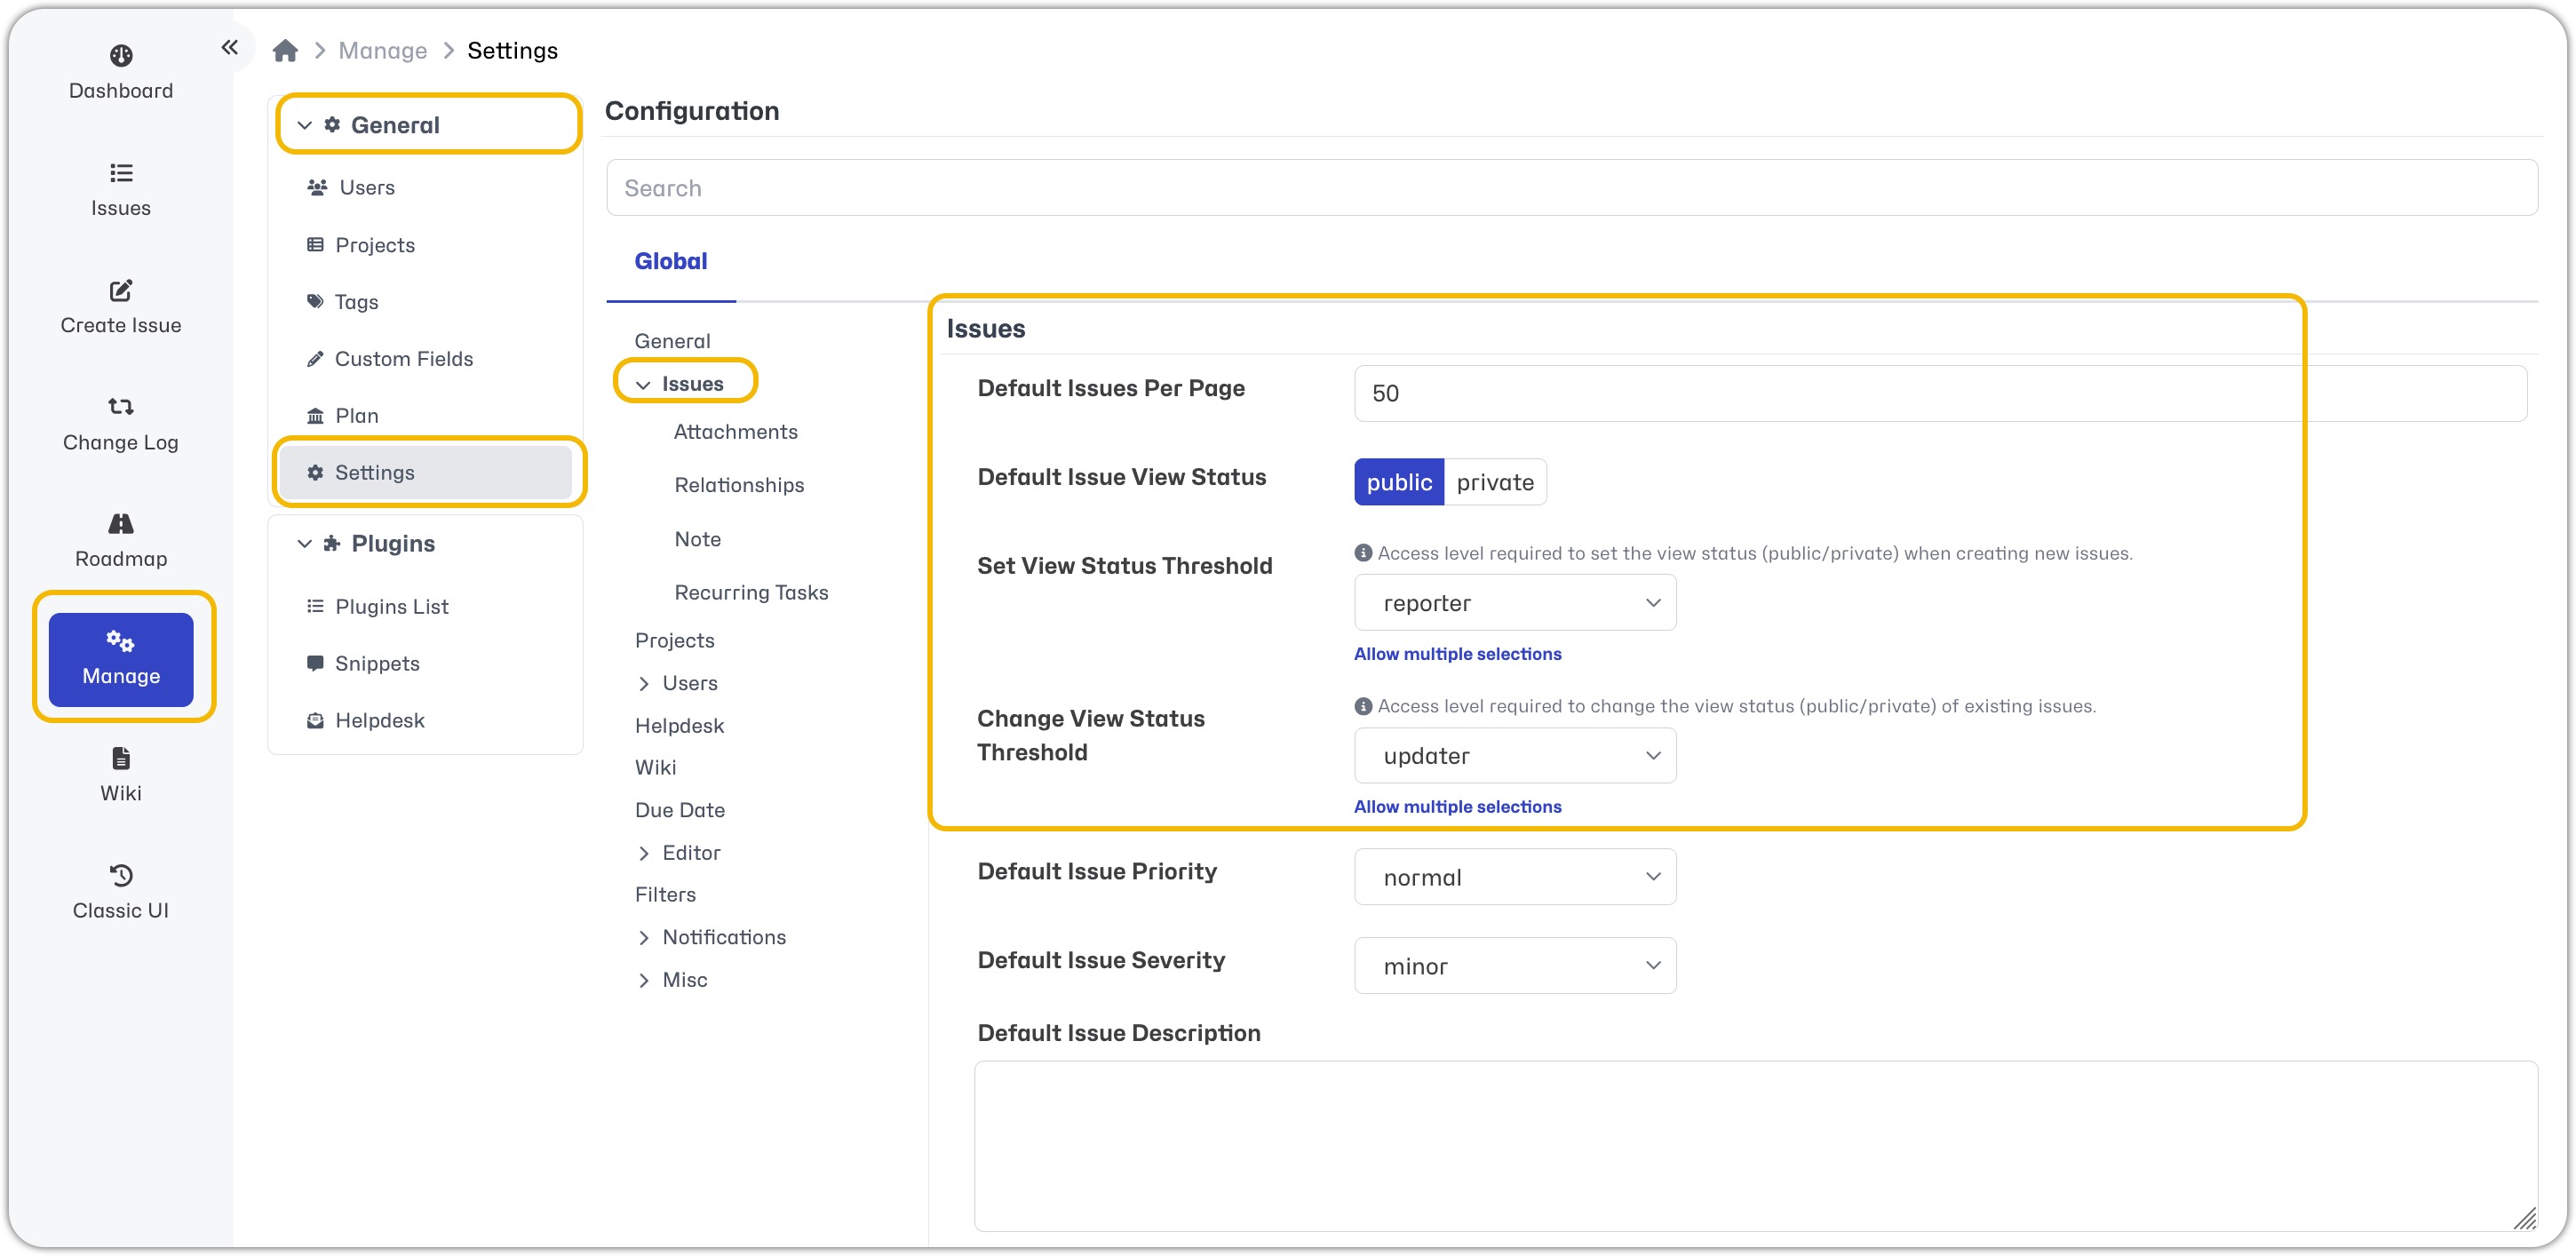Click the General section gear icon
2576x1256 pixels.
tap(332, 124)
